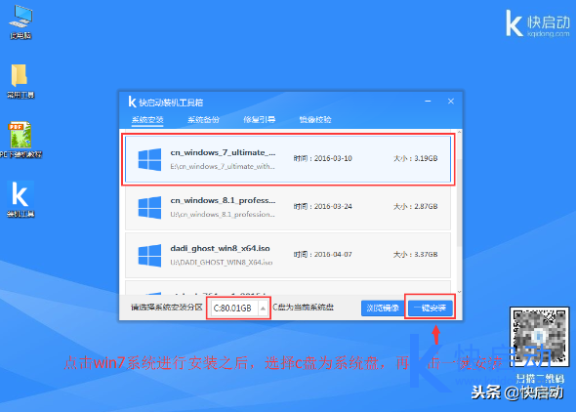Click the 一键安装 button

coord(430,308)
